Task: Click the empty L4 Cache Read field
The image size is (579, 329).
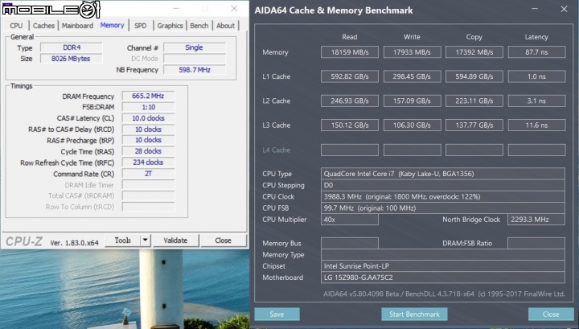Action: pos(350,150)
